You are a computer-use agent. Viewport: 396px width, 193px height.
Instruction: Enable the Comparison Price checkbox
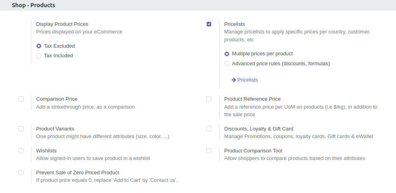tap(21, 99)
